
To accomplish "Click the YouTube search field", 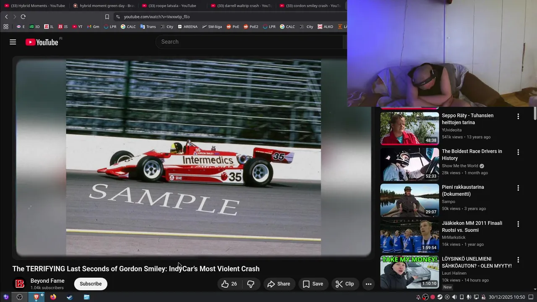I will point(250,42).
